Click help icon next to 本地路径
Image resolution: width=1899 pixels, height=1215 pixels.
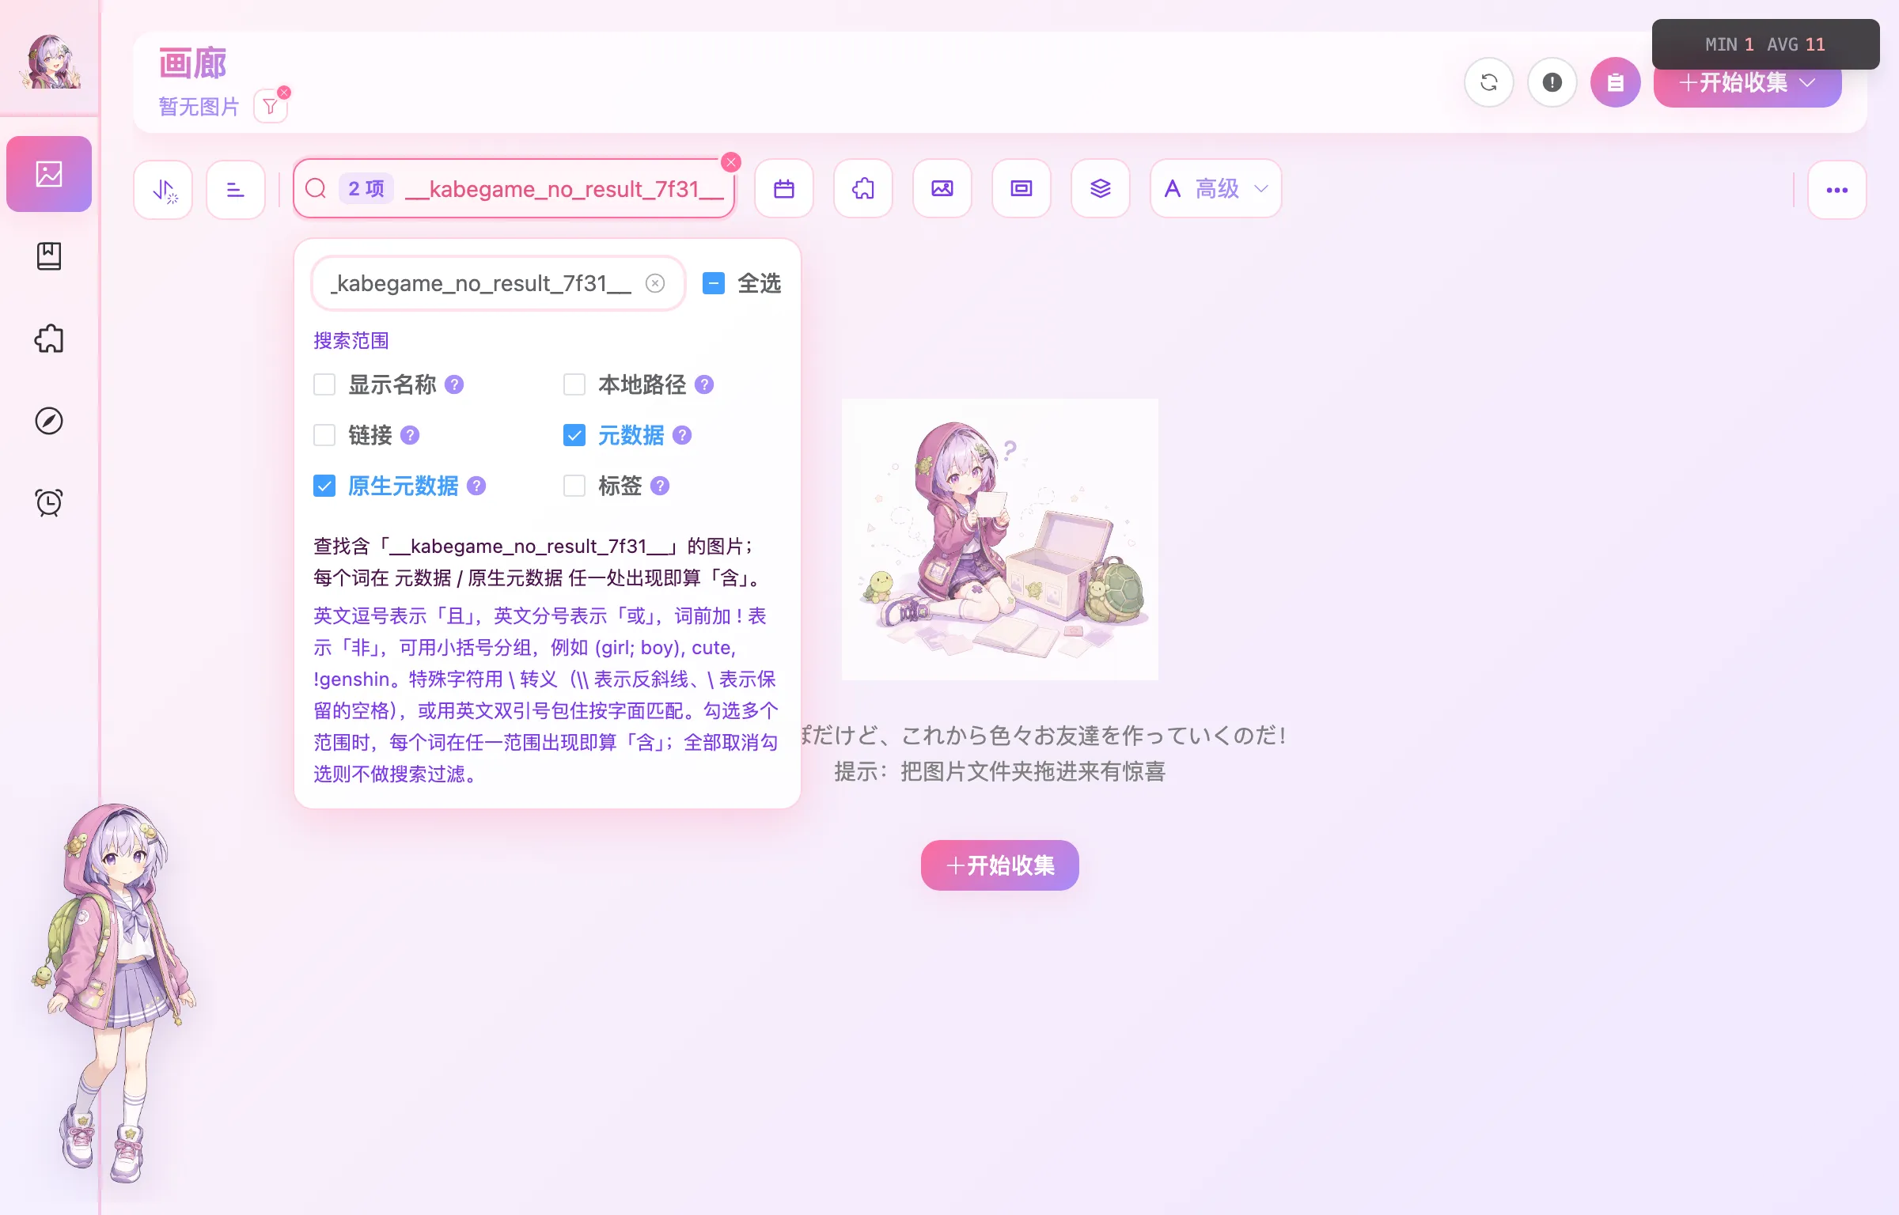(704, 384)
